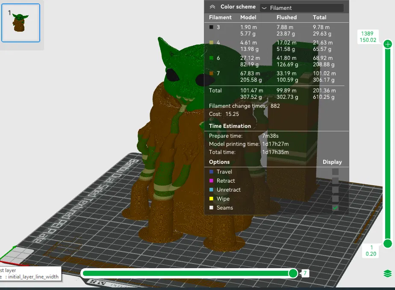Image resolution: width=395 pixels, height=290 pixels.
Task: Click the horizontal move slider handle
Action: coord(293,273)
